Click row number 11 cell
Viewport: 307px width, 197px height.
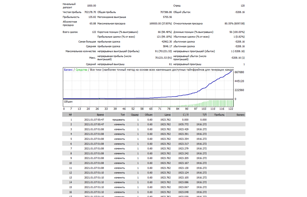[71, 168]
